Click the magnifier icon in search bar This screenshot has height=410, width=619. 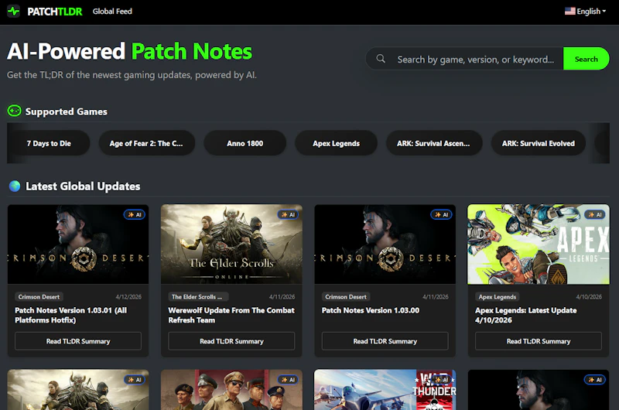coord(381,59)
